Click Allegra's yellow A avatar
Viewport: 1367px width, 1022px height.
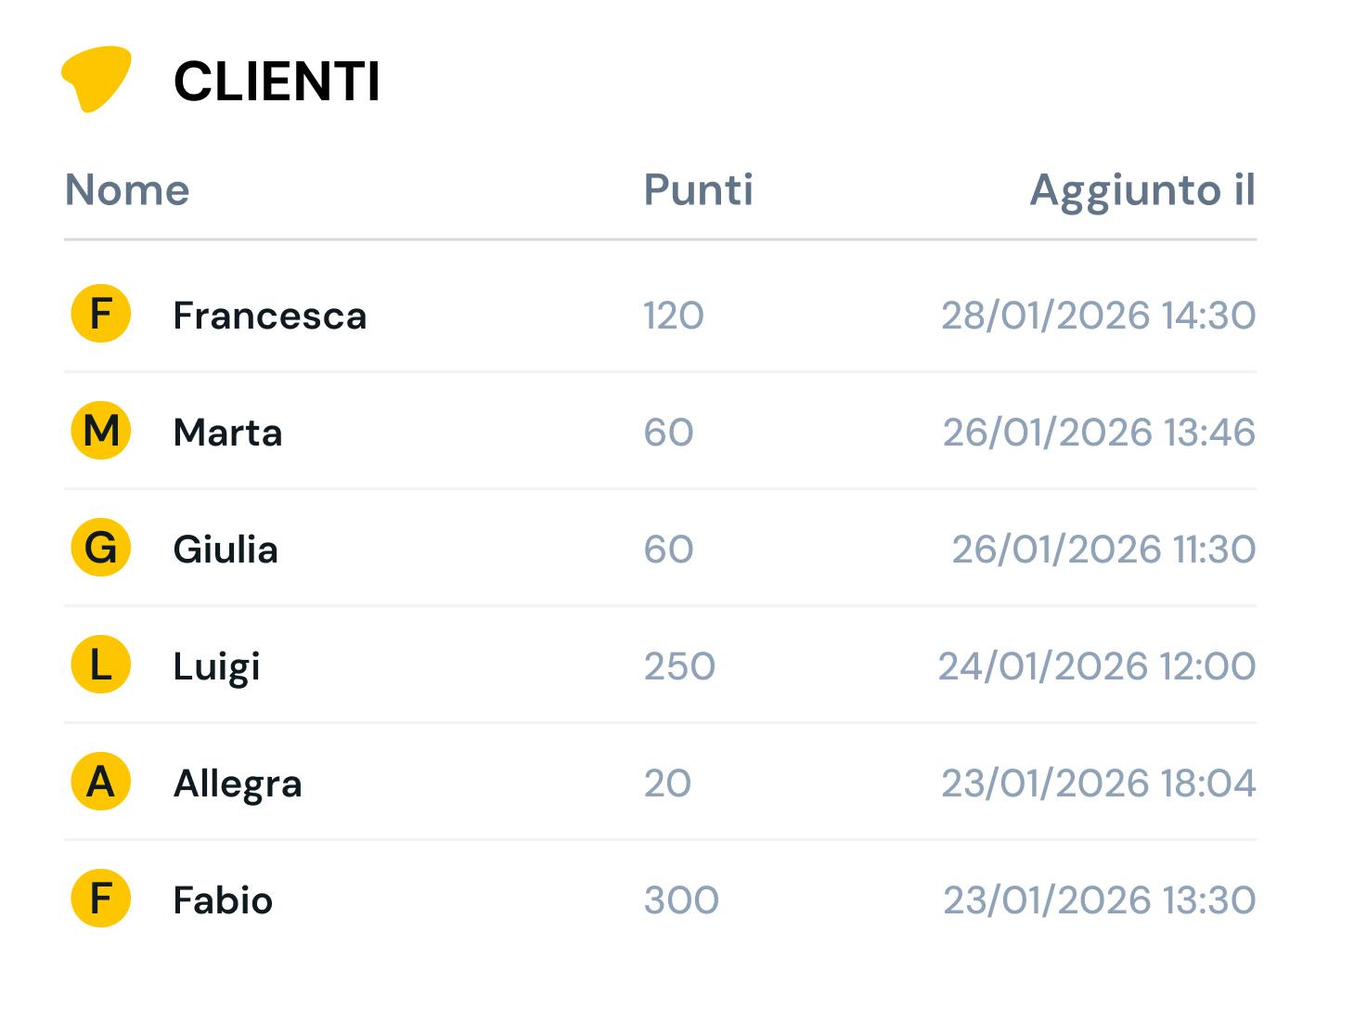(100, 782)
